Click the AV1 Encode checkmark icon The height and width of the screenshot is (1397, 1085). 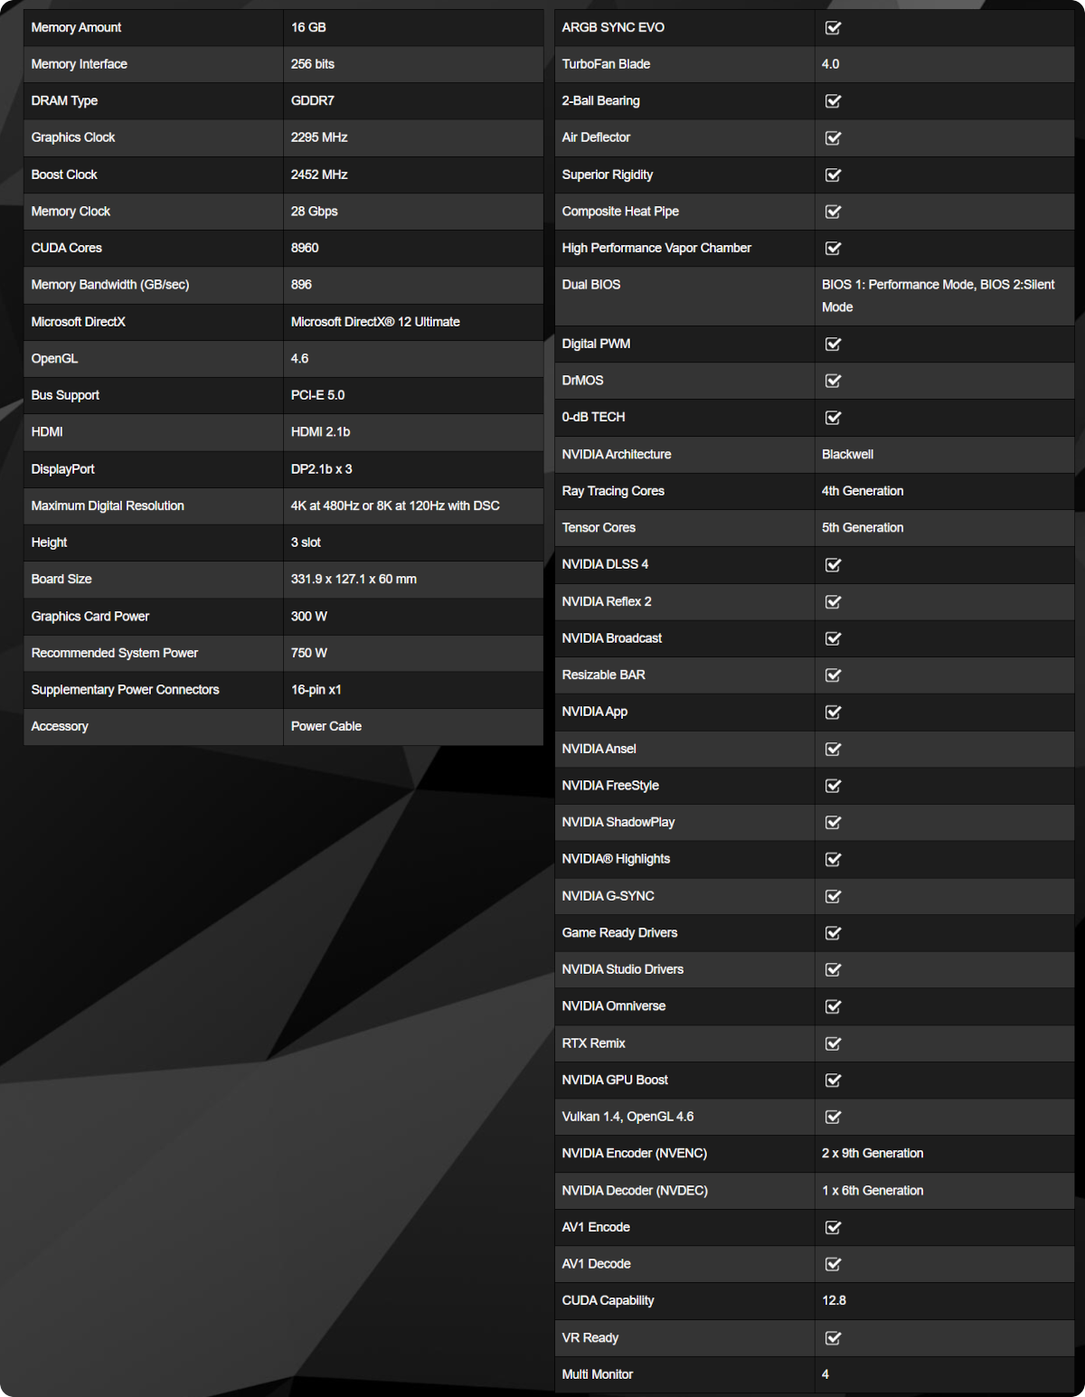point(833,1228)
